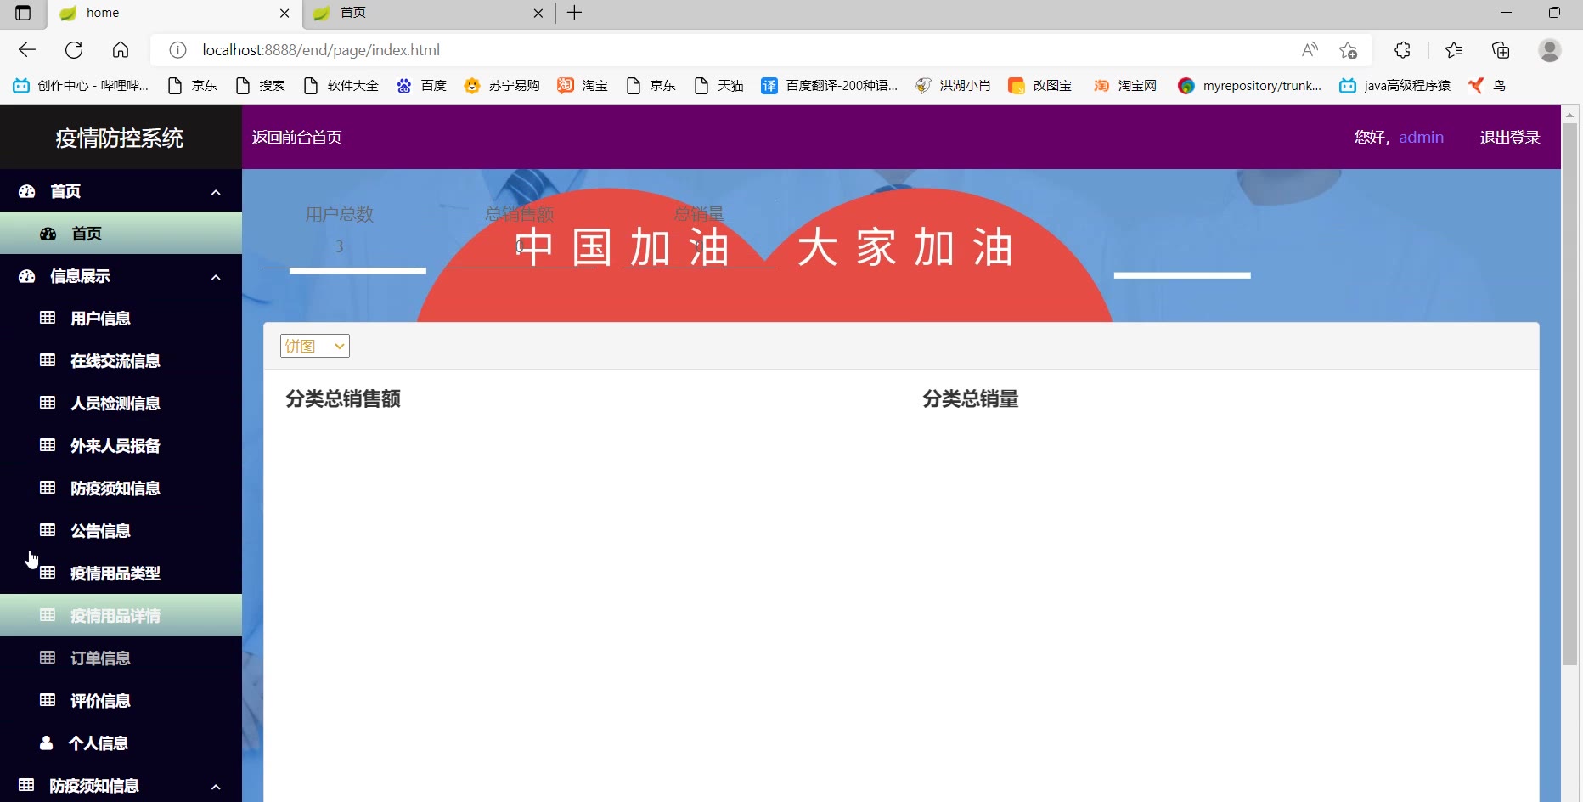This screenshot has height=802, width=1583.
Task: Click the admin username link
Action: click(x=1421, y=138)
